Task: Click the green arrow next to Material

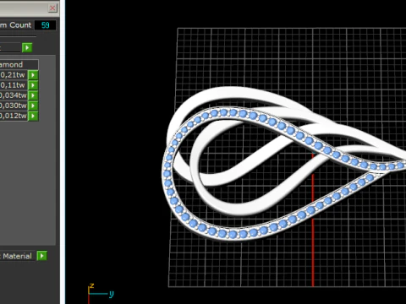Action: pos(42,256)
